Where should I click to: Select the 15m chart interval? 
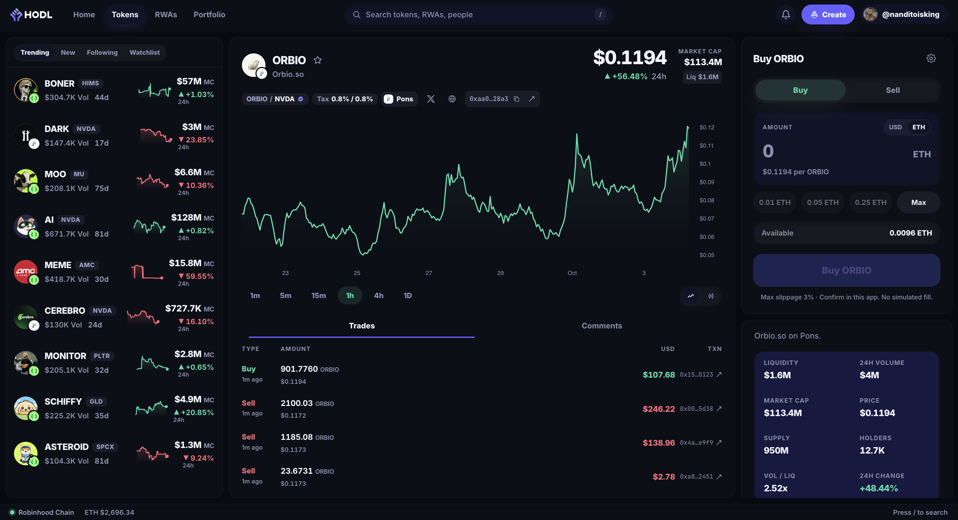point(318,296)
